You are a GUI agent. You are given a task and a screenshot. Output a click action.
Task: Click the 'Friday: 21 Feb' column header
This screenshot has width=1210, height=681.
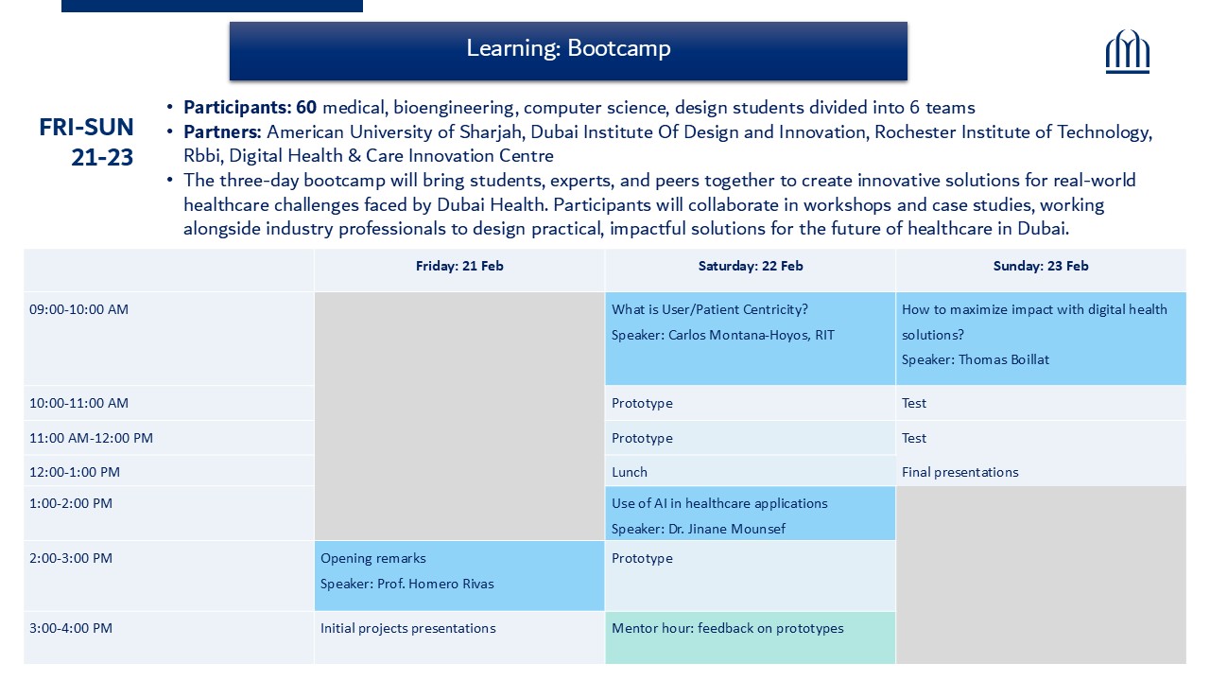pyautogui.click(x=459, y=266)
